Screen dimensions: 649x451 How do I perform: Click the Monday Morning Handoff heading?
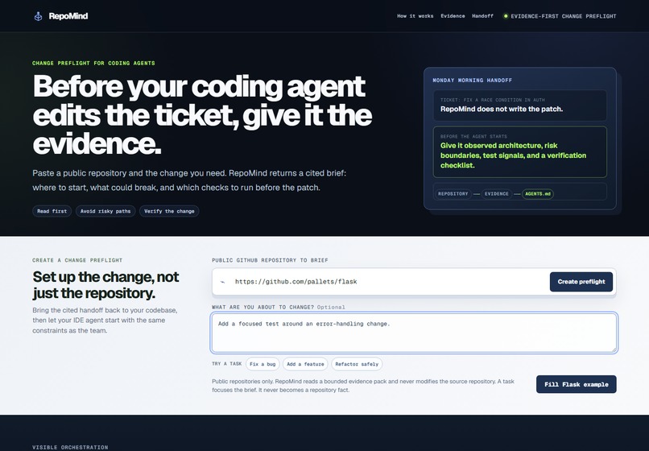point(473,81)
